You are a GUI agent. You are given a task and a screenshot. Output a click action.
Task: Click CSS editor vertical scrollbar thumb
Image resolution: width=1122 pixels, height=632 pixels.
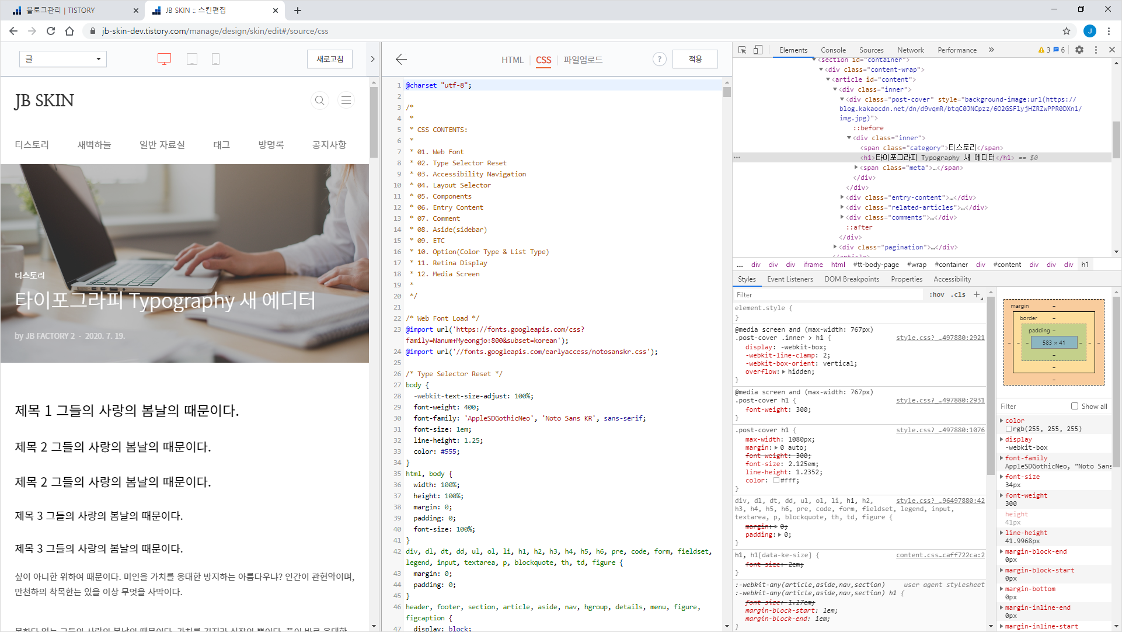727,91
